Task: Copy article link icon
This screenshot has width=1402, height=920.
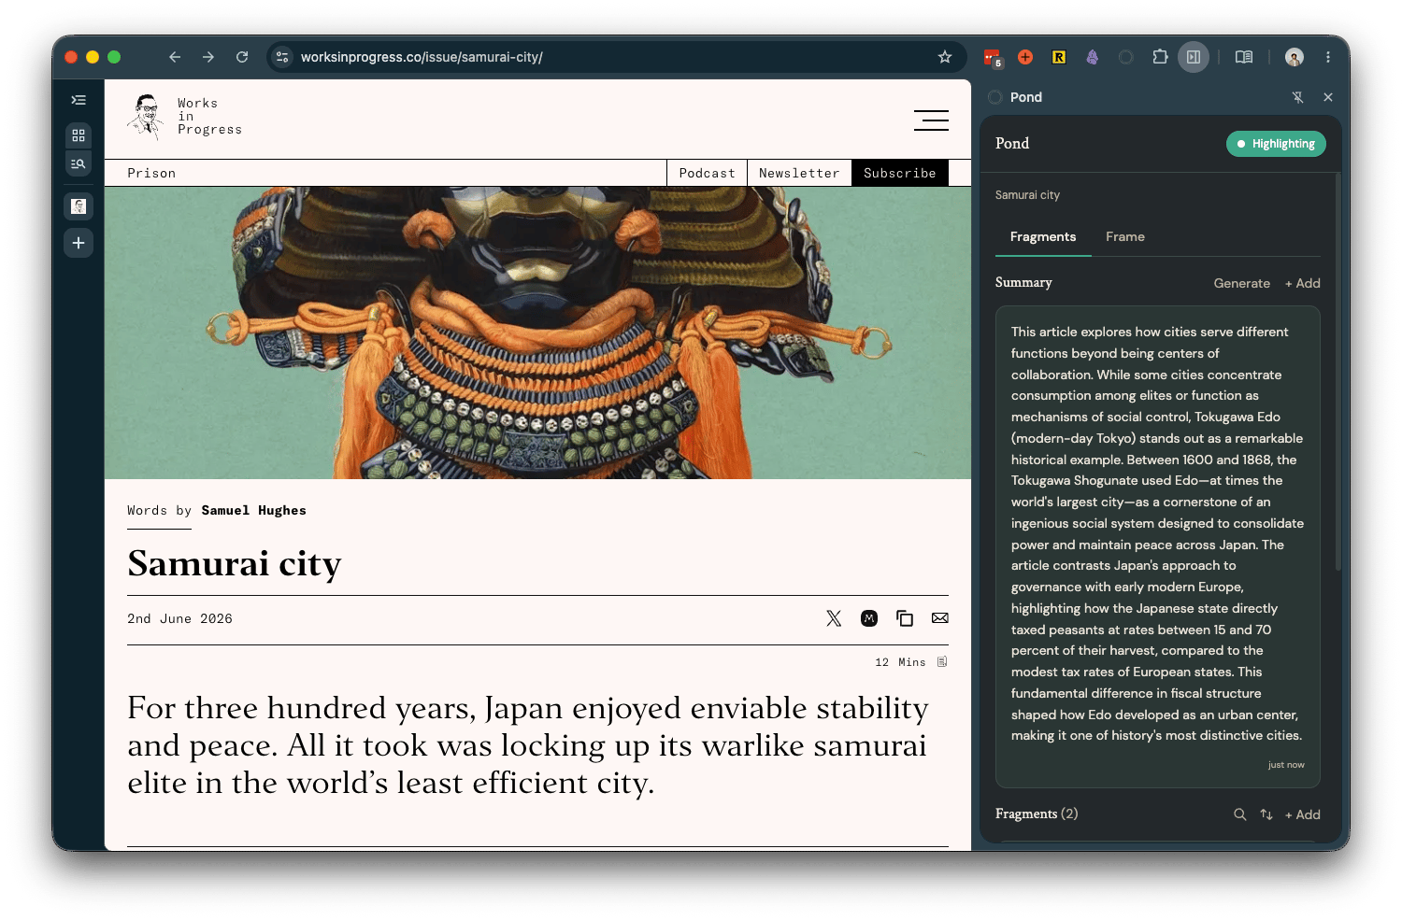Action: pos(905,618)
